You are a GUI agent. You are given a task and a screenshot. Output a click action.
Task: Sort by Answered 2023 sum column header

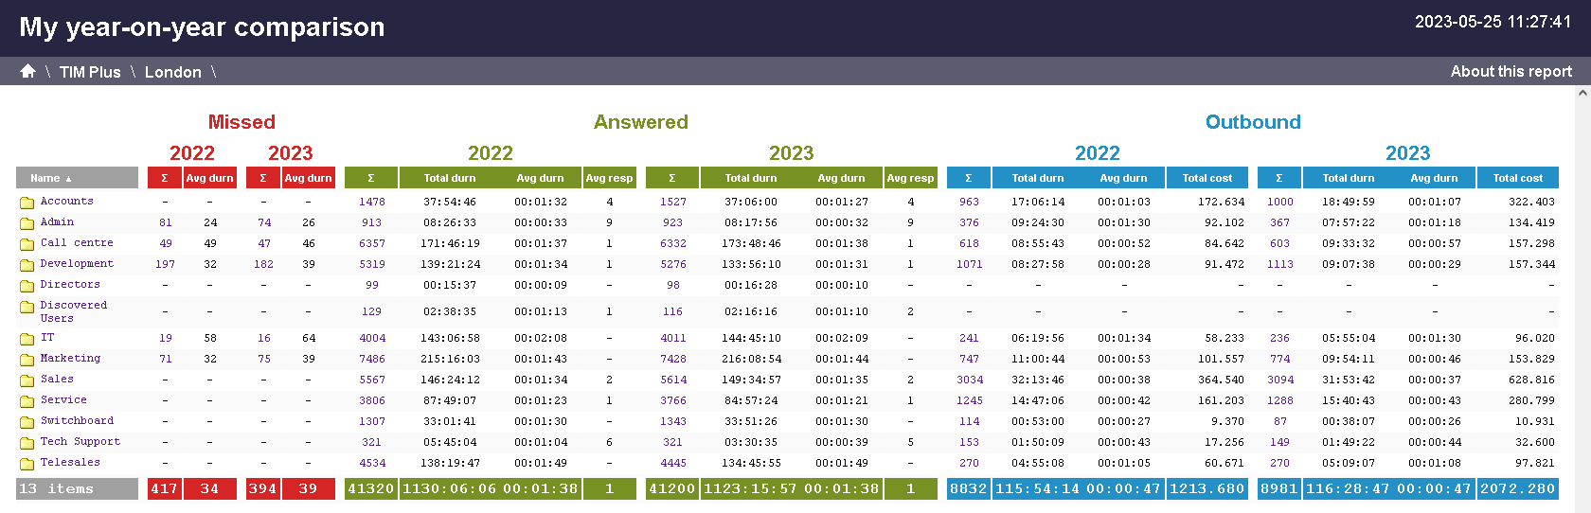[x=672, y=178]
